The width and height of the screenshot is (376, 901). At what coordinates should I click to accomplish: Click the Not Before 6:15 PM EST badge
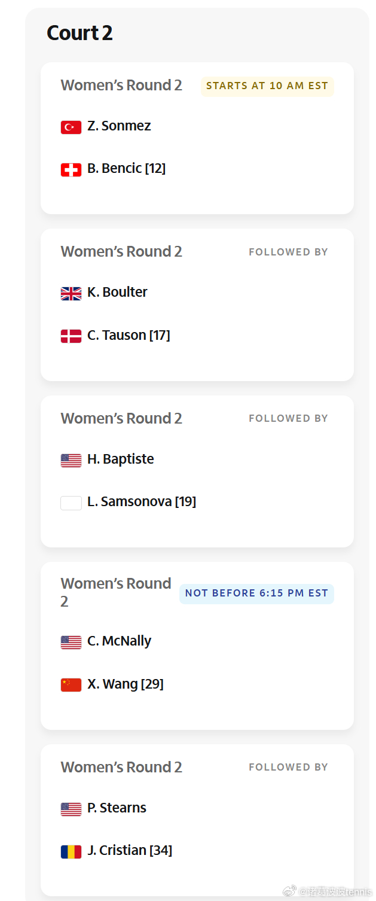pos(256,593)
